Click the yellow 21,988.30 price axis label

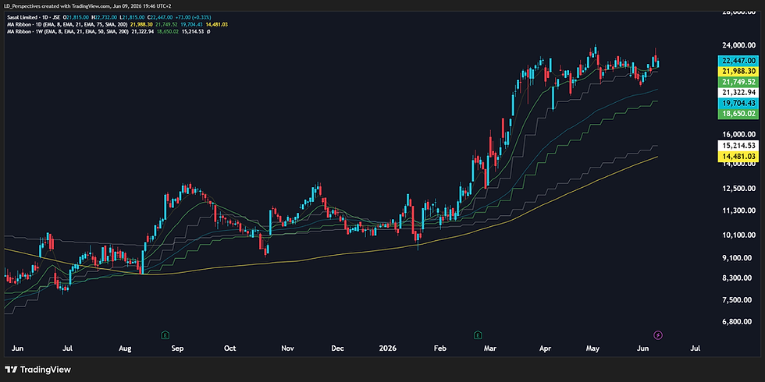[738, 71]
